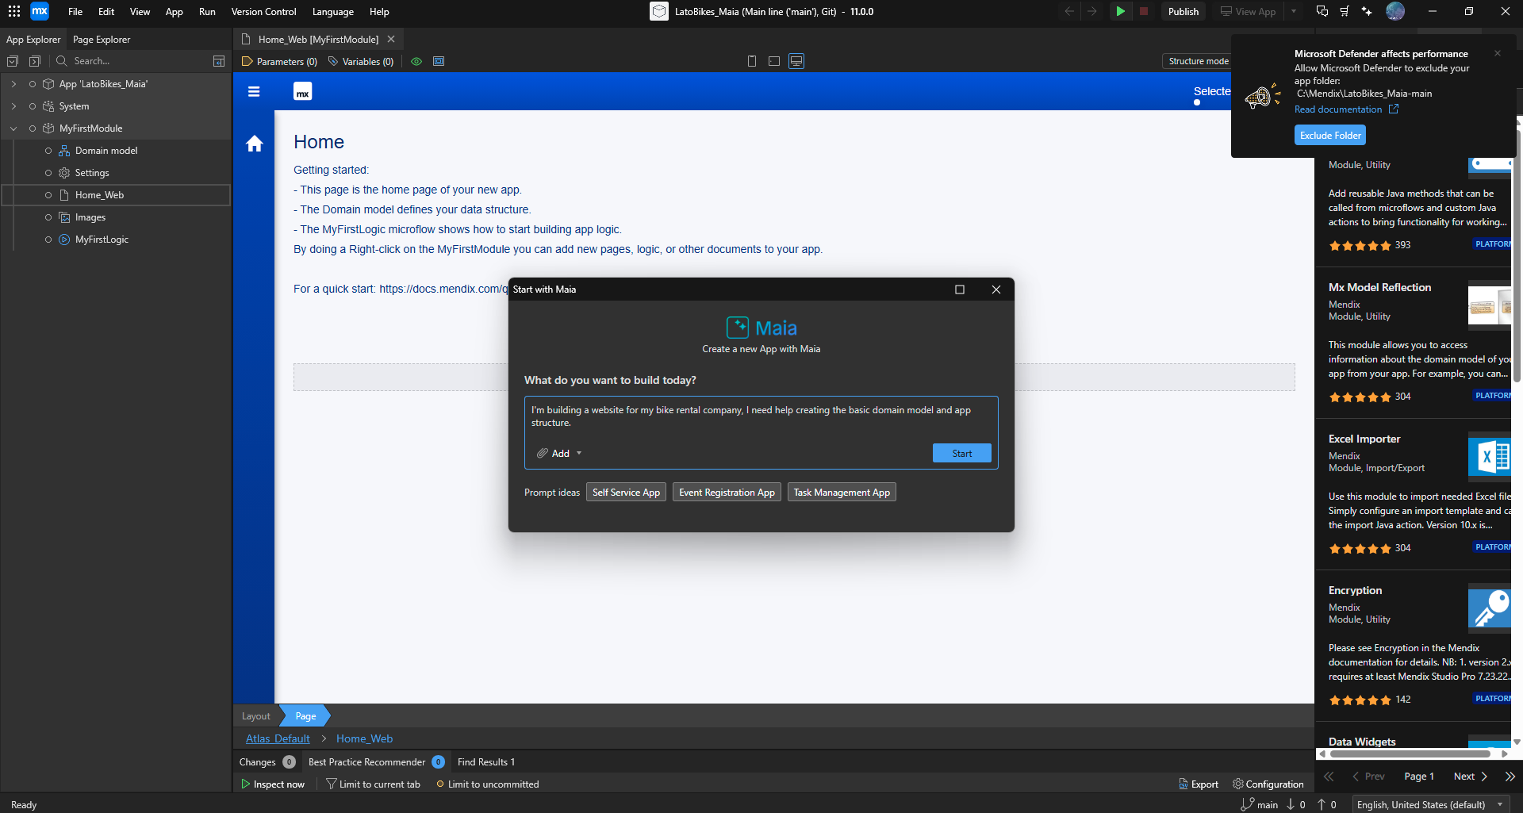Toggle Limit to uncommitted filter
Screen dimensions: 1523x813
coord(487,784)
